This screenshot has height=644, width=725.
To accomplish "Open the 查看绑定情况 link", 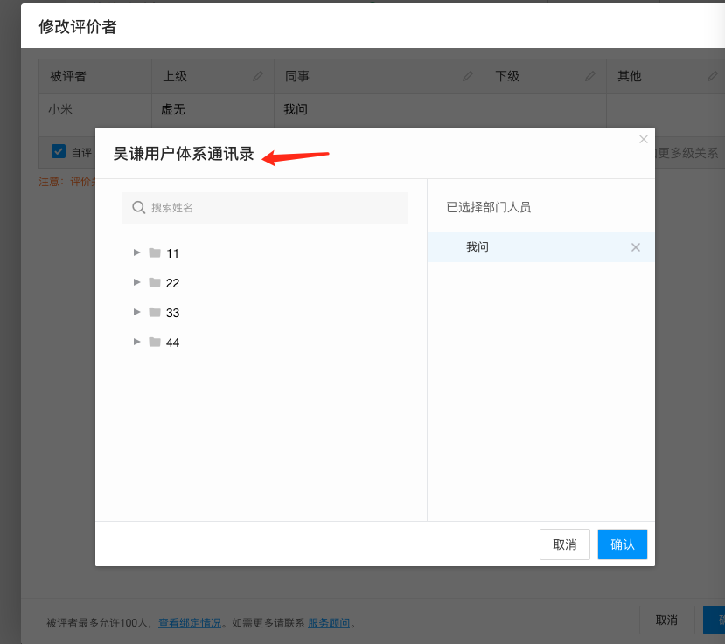I will (x=190, y=623).
